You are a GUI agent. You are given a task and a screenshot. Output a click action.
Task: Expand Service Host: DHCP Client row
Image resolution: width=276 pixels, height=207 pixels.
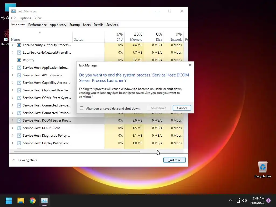pos(12,128)
